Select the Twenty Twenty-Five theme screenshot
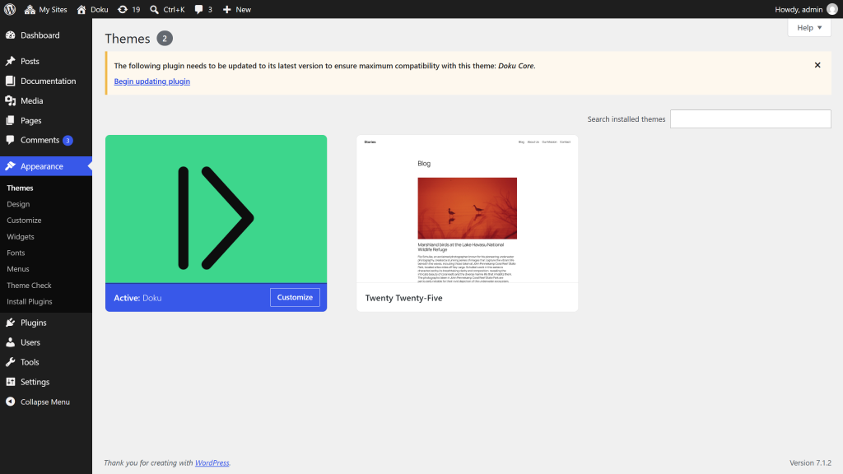 (x=468, y=209)
